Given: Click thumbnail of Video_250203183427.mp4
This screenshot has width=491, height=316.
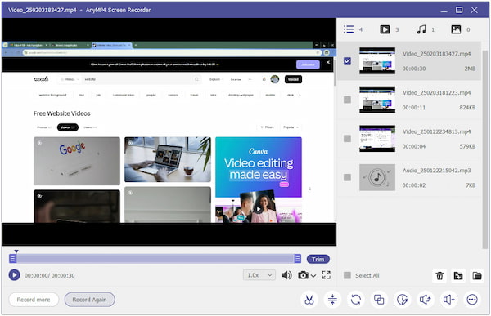Looking at the screenshot, I should point(377,60).
